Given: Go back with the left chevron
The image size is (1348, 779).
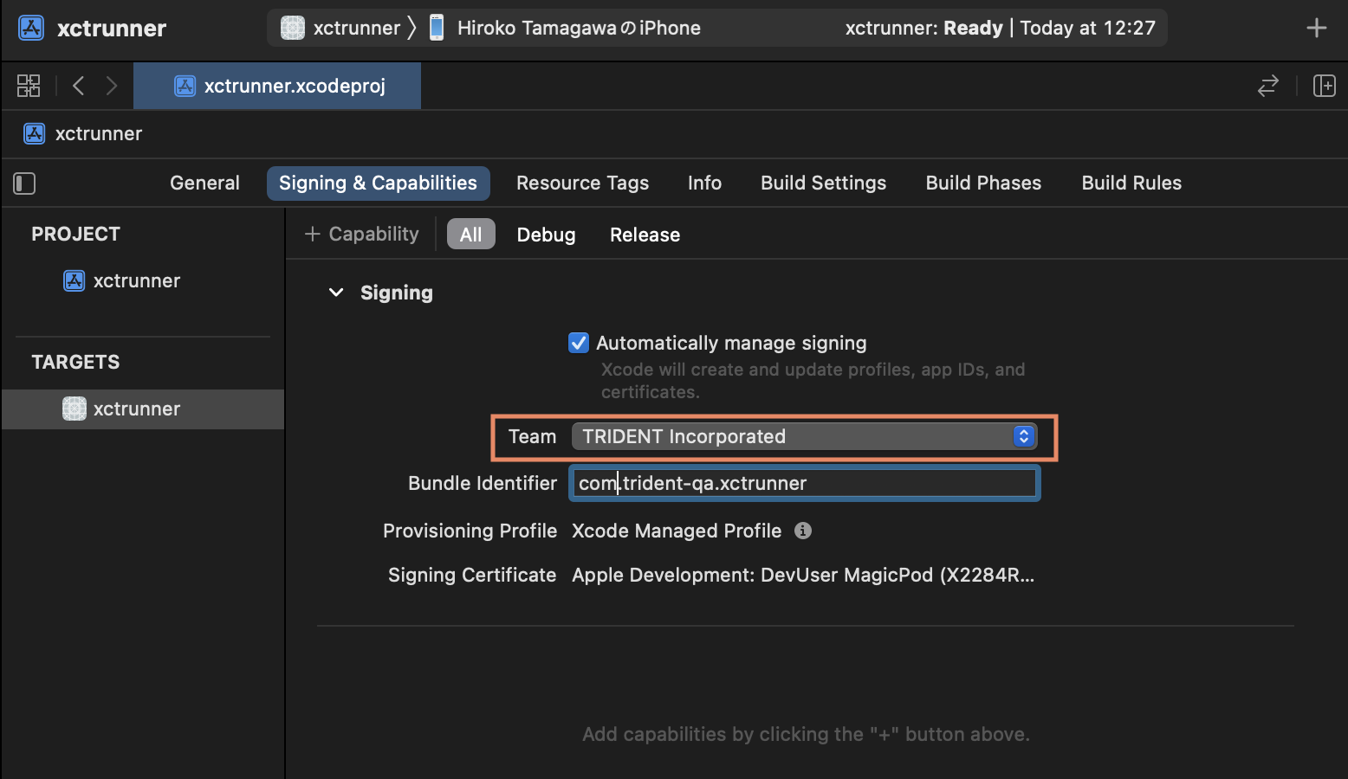Looking at the screenshot, I should pos(78,85).
